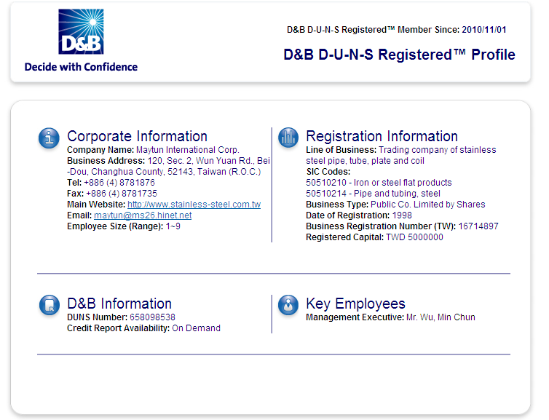Open the stainless-steel.com.tw website link
This screenshot has width=549, height=420.
pos(194,205)
